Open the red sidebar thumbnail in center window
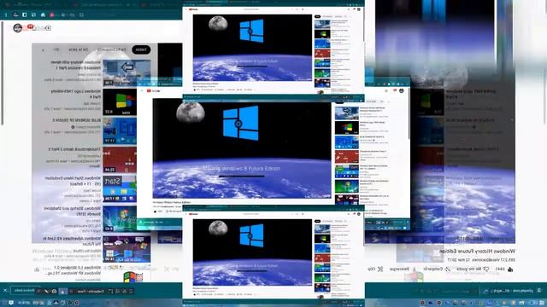This screenshot has width=547, height=307. 347,157
